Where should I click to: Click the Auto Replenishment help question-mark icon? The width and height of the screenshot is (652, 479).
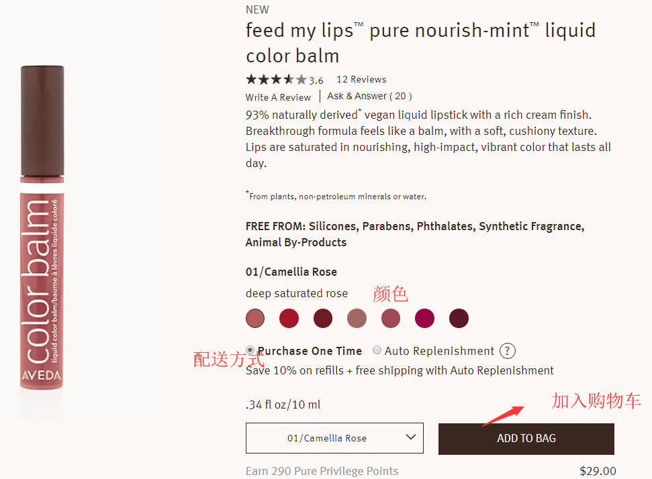(x=508, y=351)
